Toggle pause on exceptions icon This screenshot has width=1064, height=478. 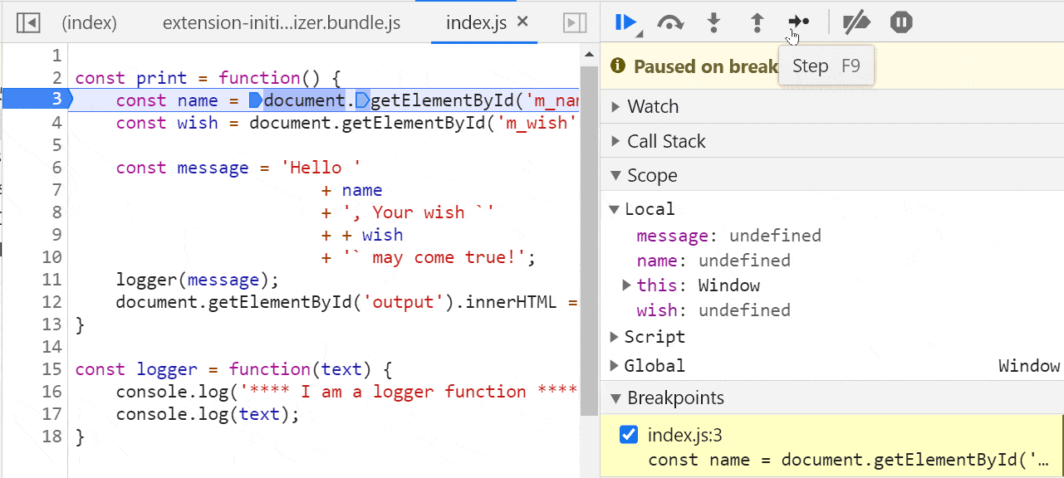tap(901, 22)
